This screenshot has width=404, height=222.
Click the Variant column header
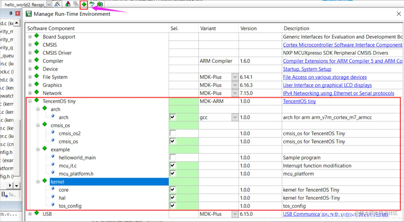click(x=219, y=28)
